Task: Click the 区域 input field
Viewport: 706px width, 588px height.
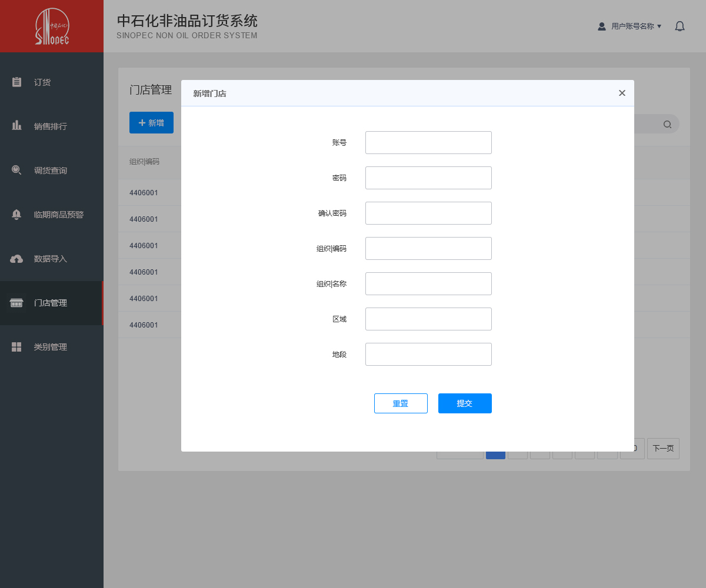Action: pyautogui.click(x=428, y=319)
